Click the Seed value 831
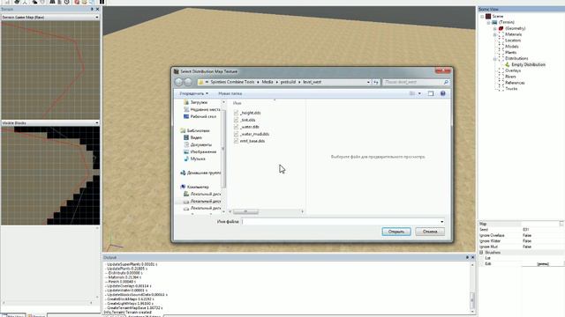This screenshot has height=317, width=565. point(526,230)
